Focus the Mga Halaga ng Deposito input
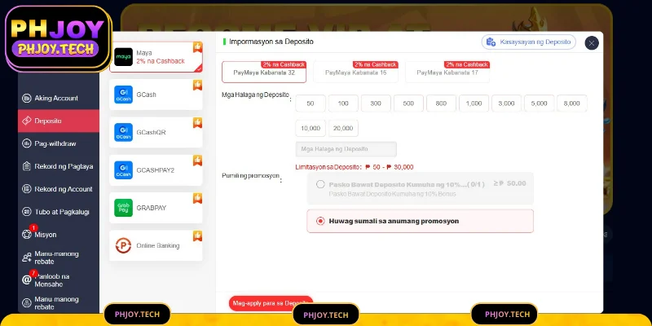The width and height of the screenshot is (652, 326). (x=346, y=149)
